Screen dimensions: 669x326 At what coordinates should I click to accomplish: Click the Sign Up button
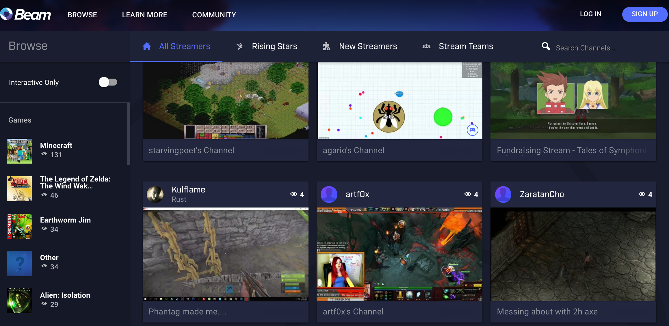coord(645,14)
